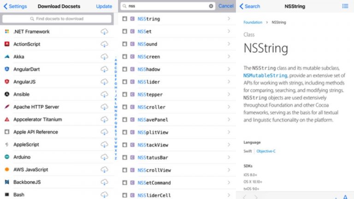Viewport: 354px width, 199px height.
Task: Switch language to Objective-C
Action: point(266,151)
